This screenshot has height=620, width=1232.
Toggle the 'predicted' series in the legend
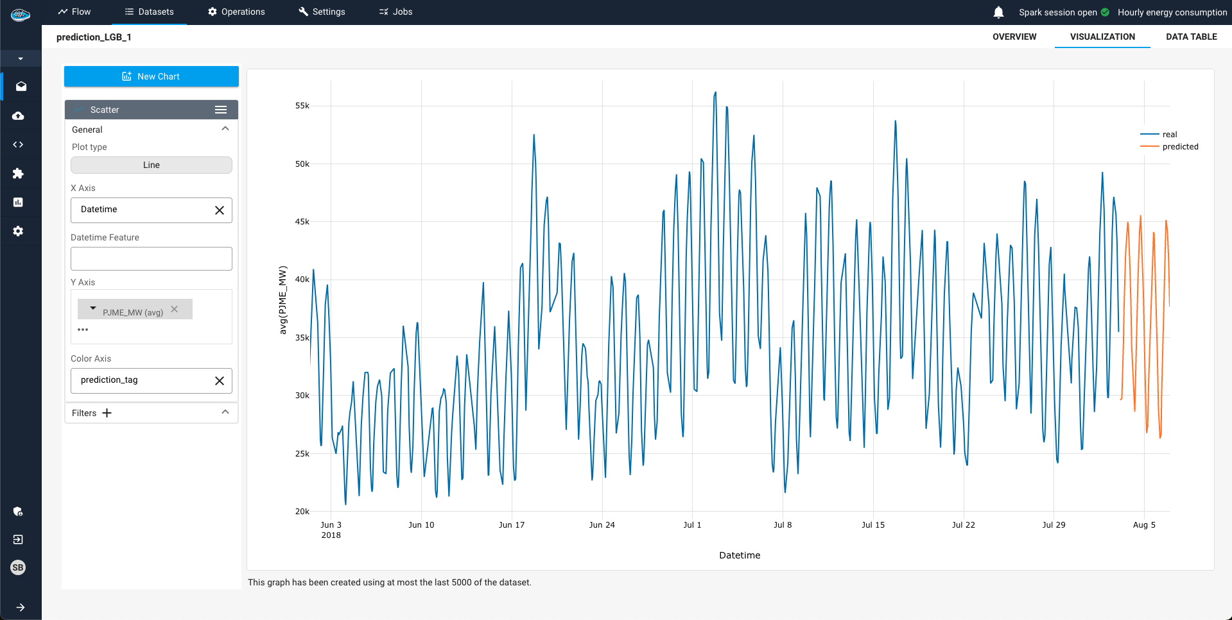pos(1180,146)
